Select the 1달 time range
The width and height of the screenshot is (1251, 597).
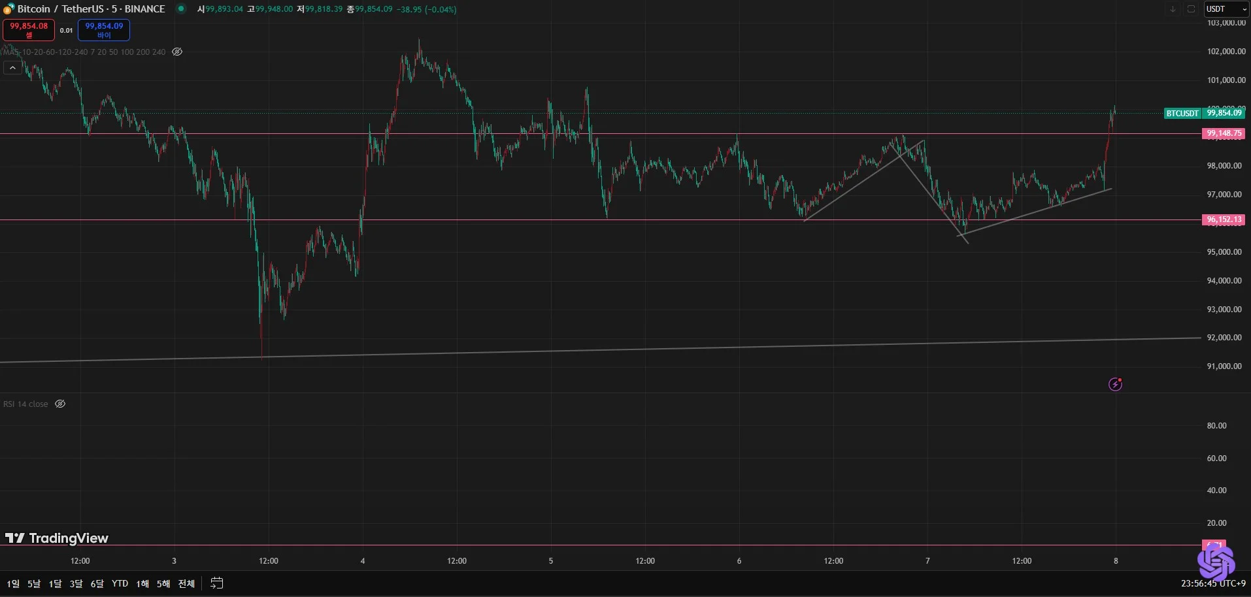coord(56,583)
